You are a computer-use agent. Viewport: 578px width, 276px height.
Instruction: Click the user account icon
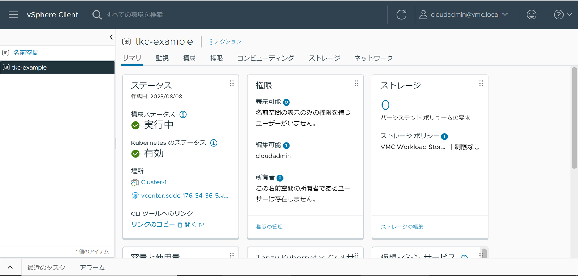pyautogui.click(x=423, y=15)
